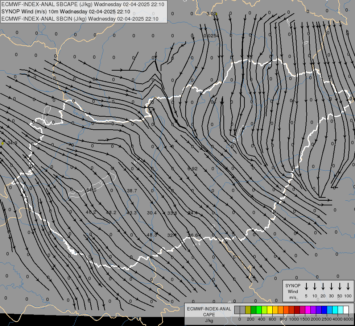The width and height of the screenshot is (355, 326).
Task: Click the J/kg unit label in legend
Action: [x=209, y=321]
